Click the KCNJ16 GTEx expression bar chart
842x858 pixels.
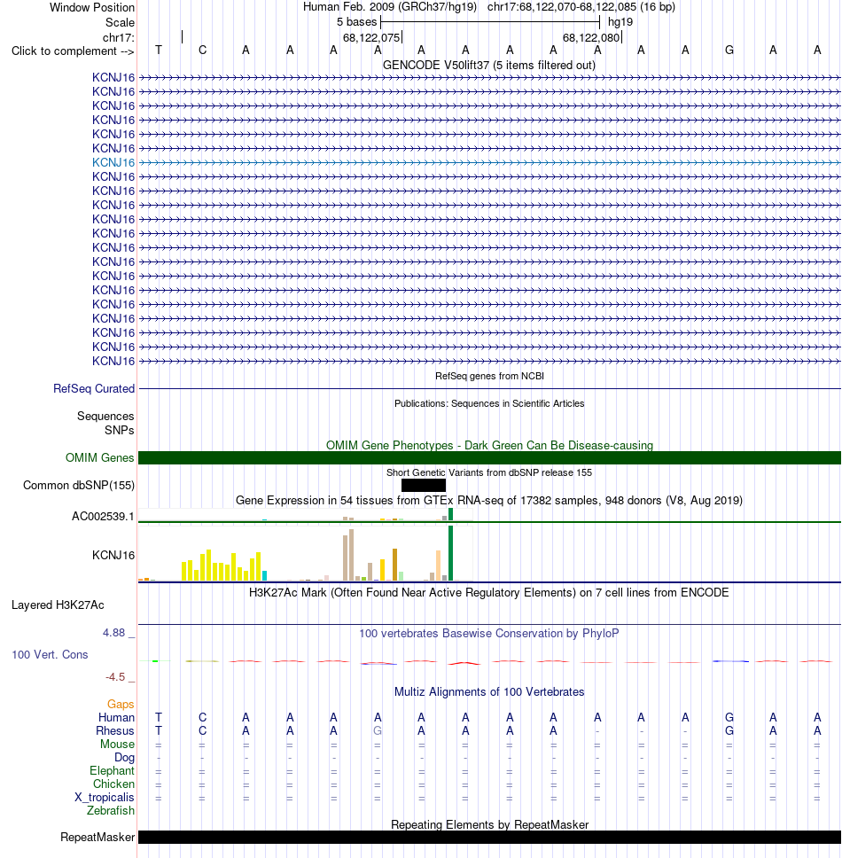click(x=305, y=553)
